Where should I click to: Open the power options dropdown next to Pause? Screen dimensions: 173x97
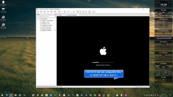61,12
